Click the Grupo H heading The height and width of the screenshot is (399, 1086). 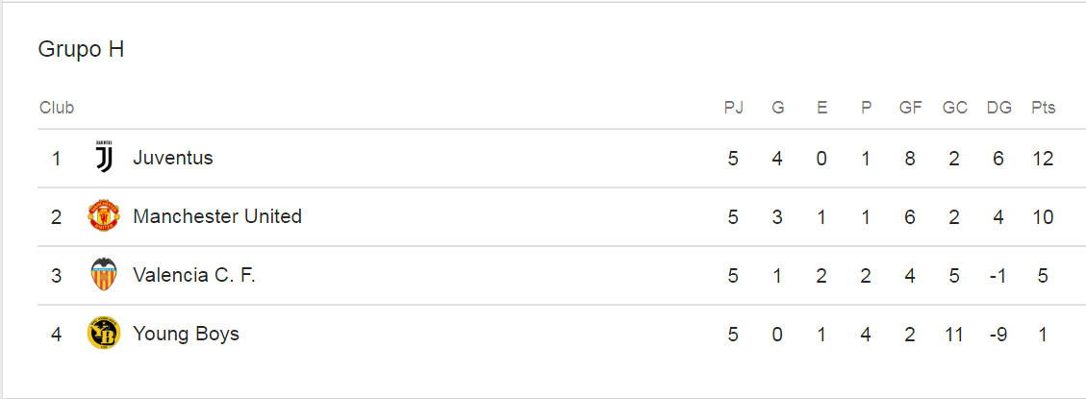click(81, 49)
